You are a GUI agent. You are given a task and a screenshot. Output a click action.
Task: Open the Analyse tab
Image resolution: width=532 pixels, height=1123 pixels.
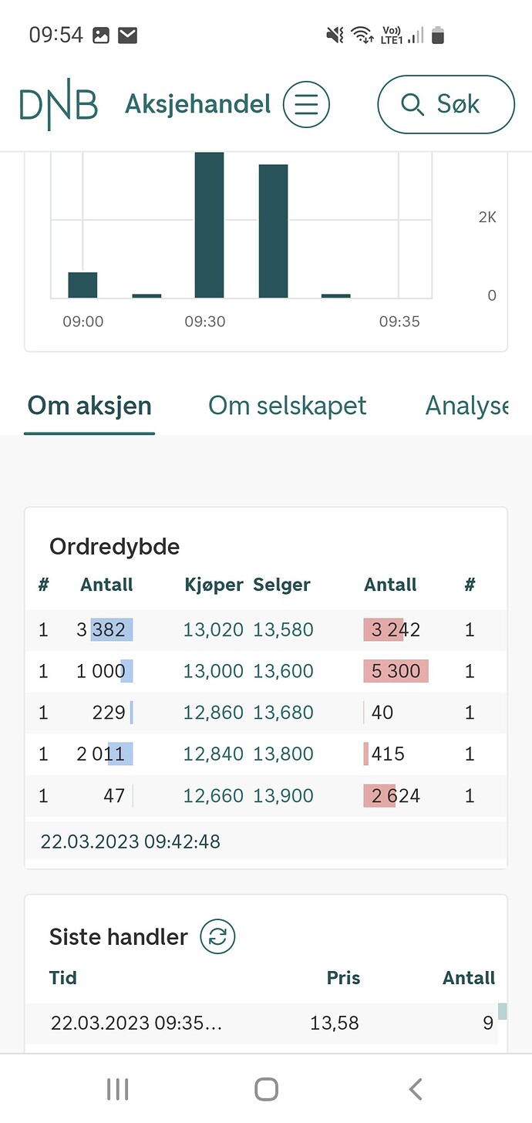(466, 406)
